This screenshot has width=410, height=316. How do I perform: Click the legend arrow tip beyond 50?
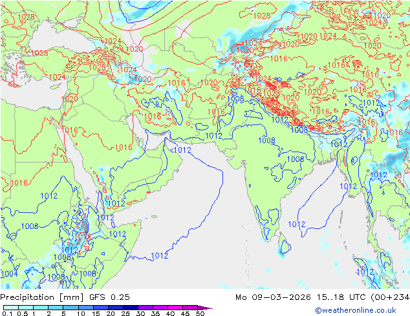pos(205,308)
